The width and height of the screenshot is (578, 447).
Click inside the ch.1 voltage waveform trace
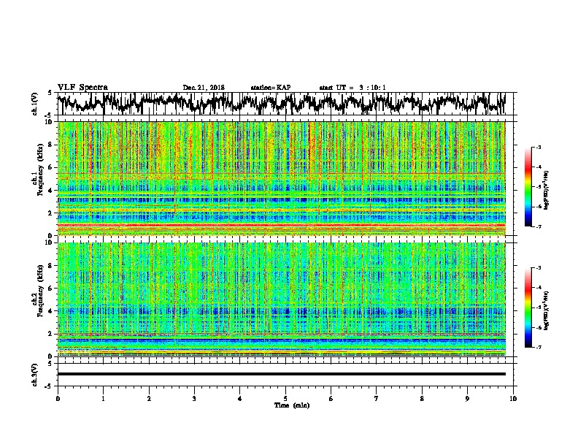pyautogui.click(x=282, y=104)
